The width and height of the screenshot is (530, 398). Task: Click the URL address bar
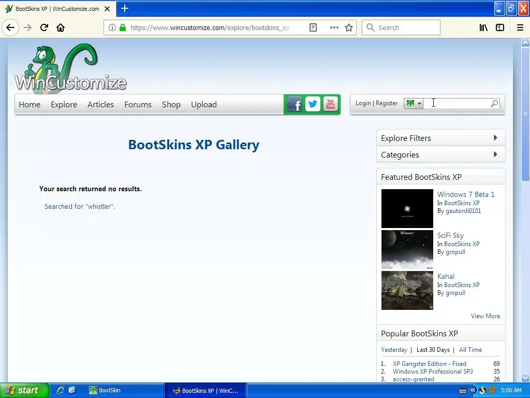pos(210,27)
